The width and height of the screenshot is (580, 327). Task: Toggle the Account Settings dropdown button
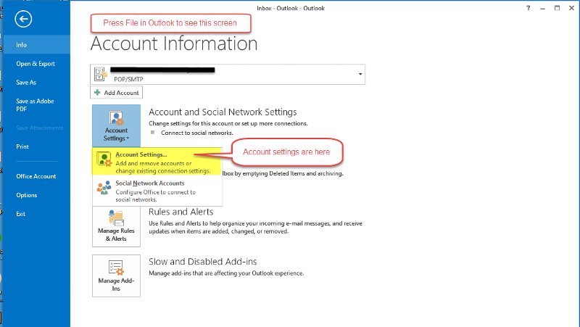116,125
